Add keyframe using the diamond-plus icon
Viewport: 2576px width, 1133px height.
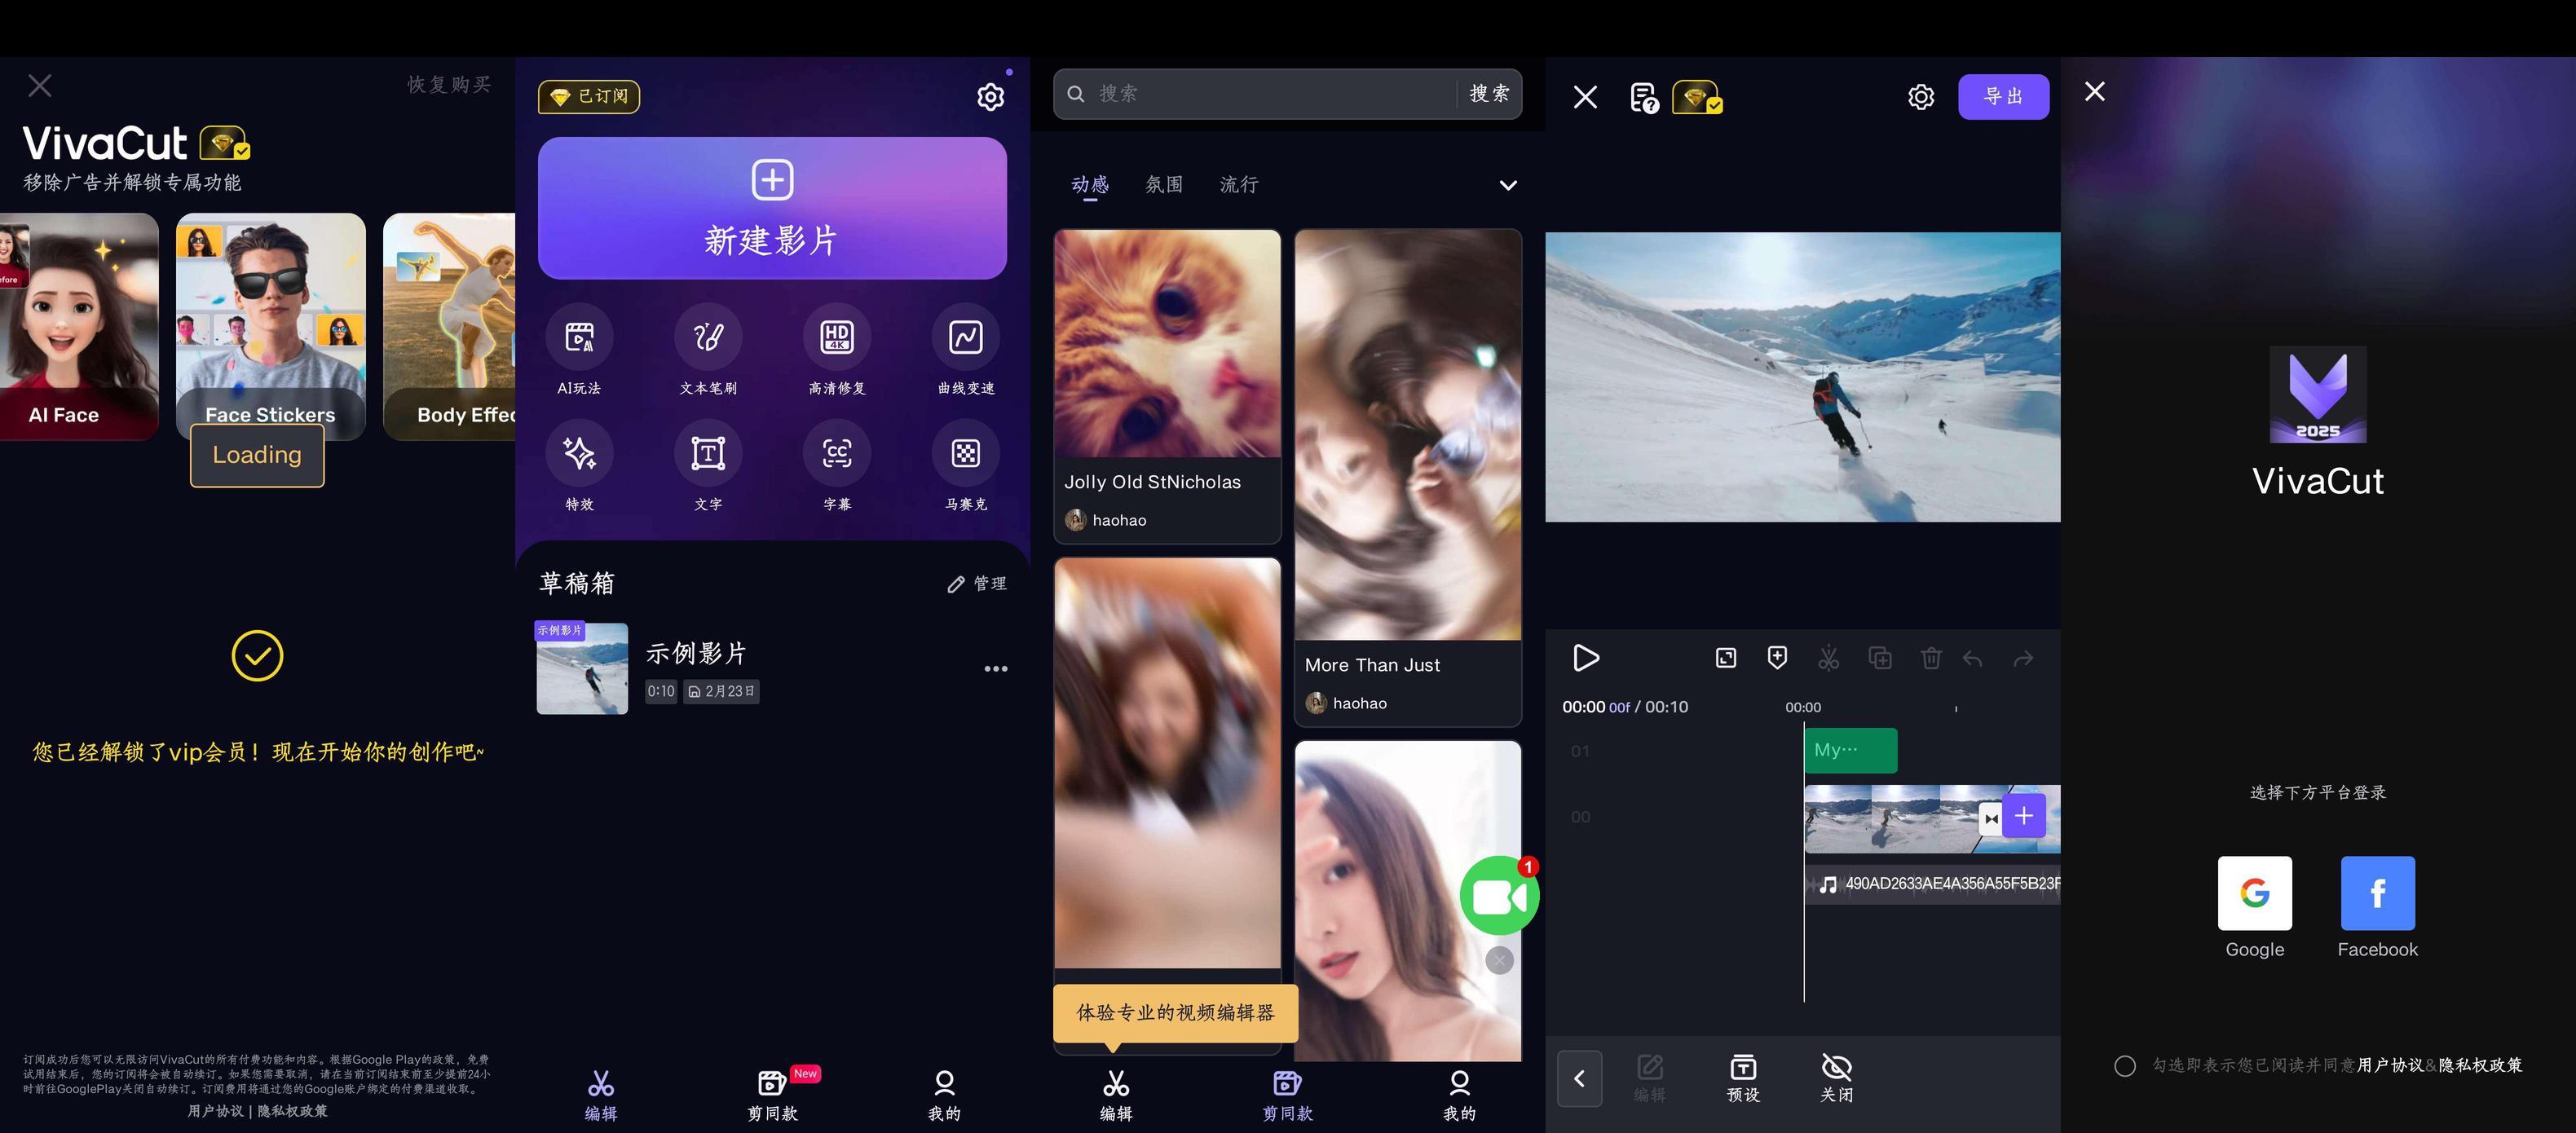click(x=1777, y=658)
